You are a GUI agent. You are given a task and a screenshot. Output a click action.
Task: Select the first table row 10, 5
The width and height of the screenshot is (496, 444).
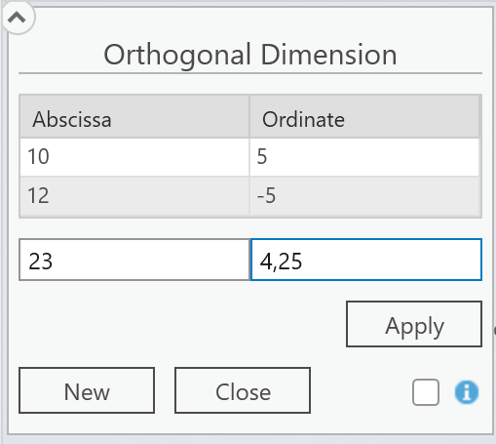coord(249,157)
